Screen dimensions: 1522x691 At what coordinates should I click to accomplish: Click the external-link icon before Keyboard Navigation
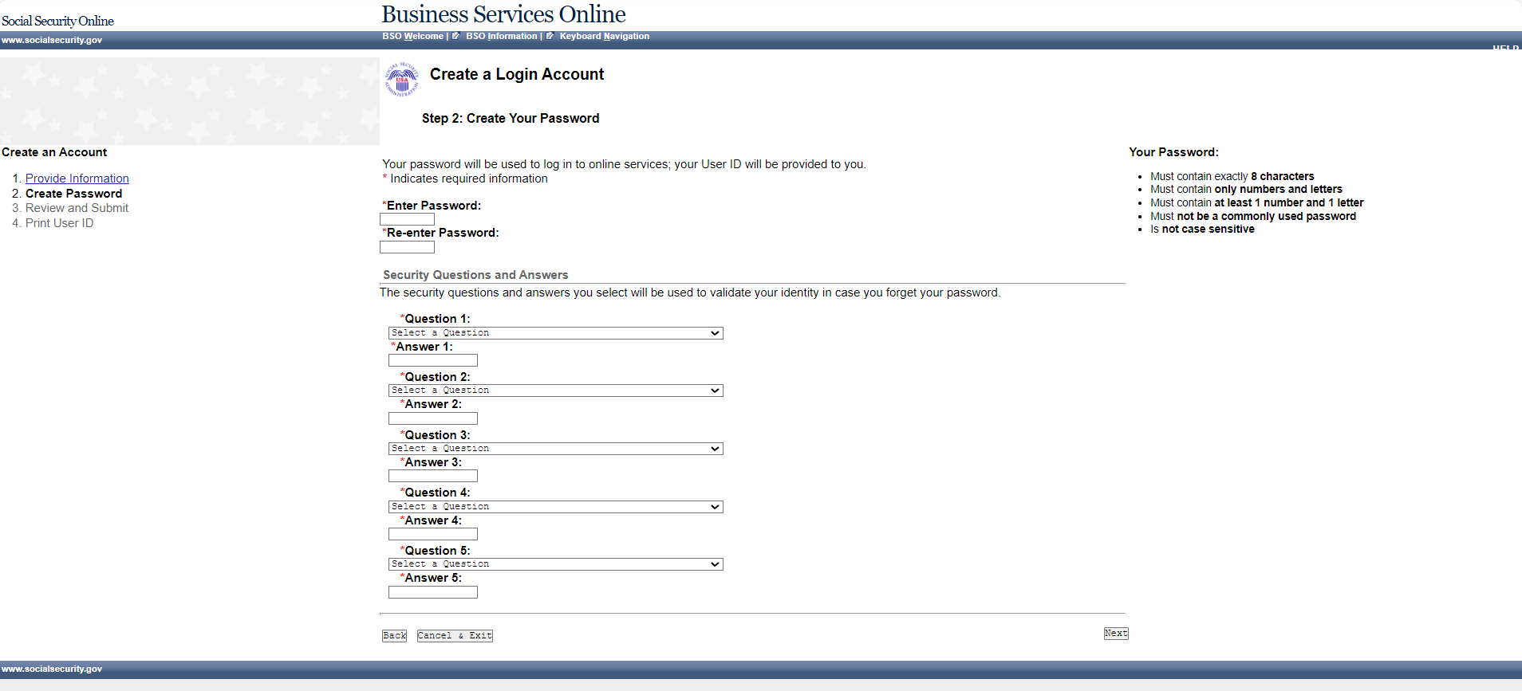pyautogui.click(x=550, y=36)
